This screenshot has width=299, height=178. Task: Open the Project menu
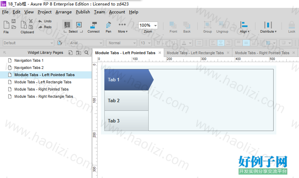pyautogui.click(x=45, y=12)
